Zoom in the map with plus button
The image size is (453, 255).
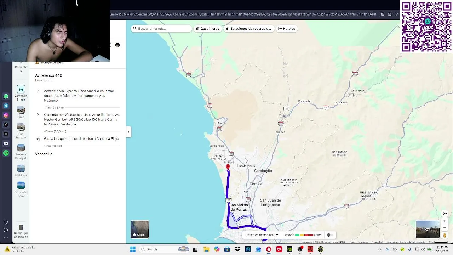click(445, 221)
